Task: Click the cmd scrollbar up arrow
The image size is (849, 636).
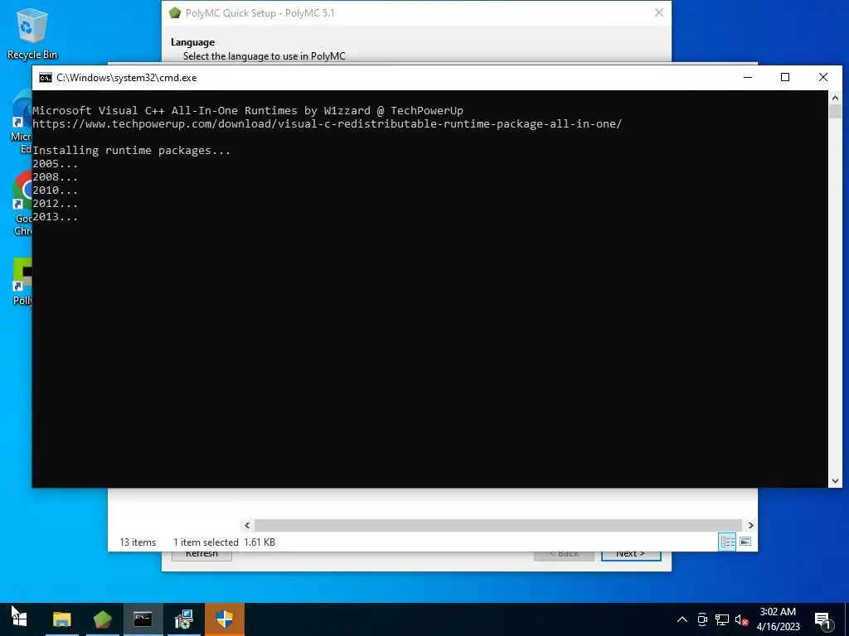Action: point(835,98)
